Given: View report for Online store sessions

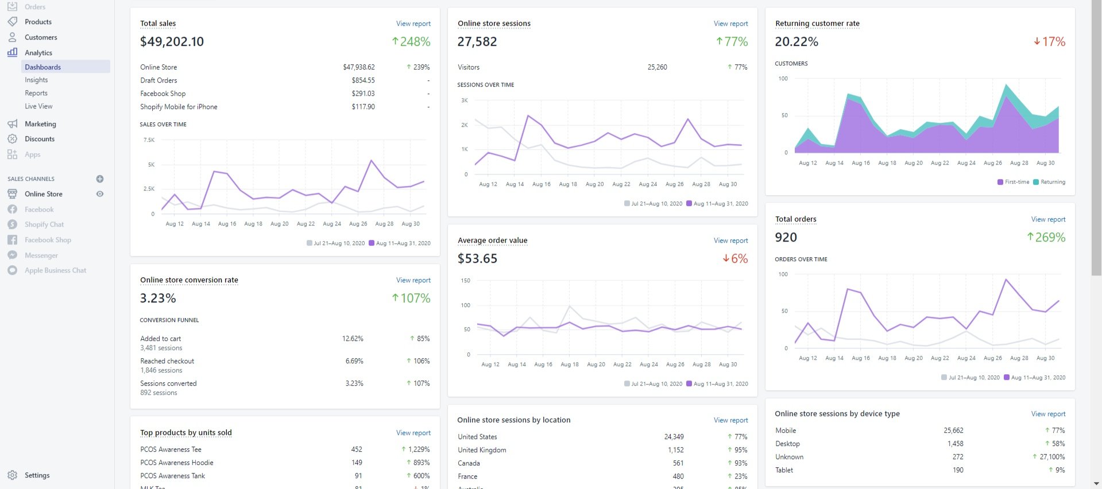Looking at the screenshot, I should (731, 24).
